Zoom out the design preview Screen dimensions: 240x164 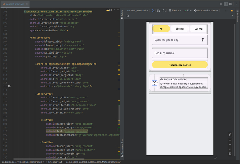click(230, 144)
